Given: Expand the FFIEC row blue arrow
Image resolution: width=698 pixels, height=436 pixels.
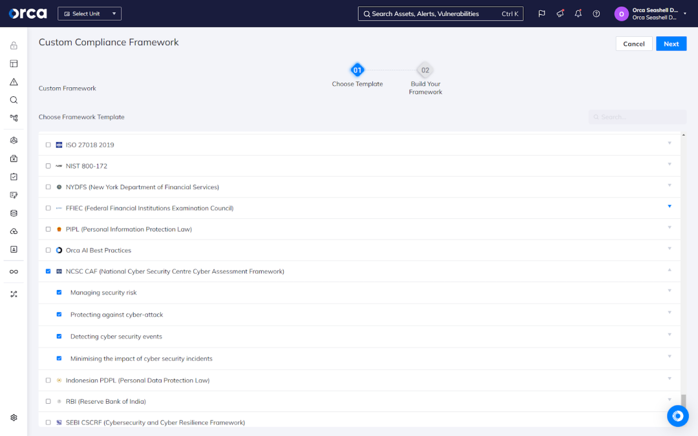Looking at the screenshot, I should 670,207.
